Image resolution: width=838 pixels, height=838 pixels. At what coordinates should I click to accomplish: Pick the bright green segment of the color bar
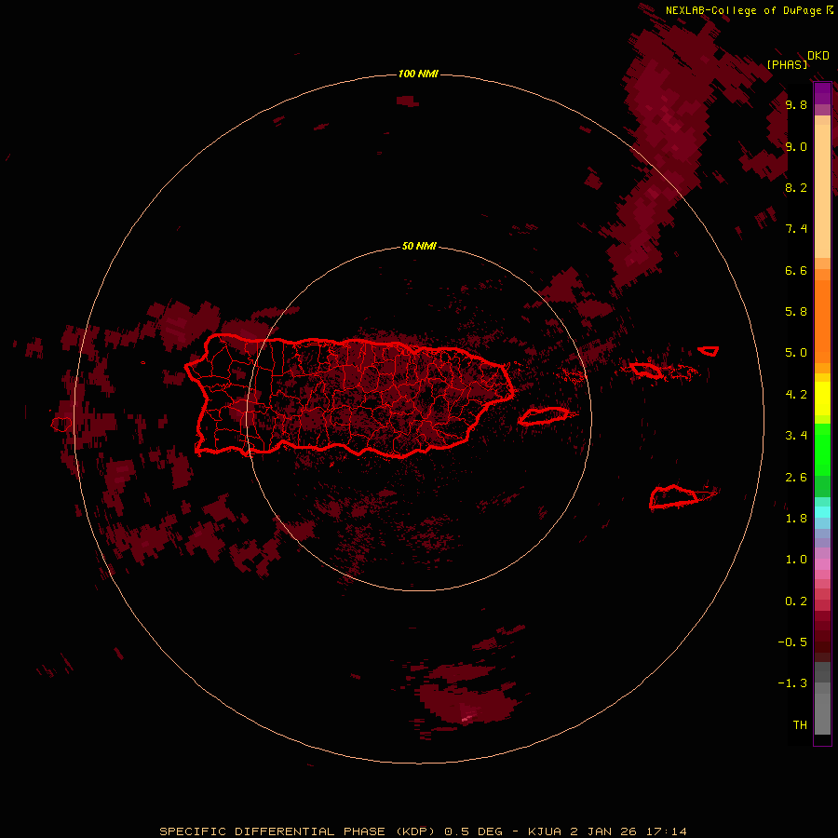click(822, 449)
